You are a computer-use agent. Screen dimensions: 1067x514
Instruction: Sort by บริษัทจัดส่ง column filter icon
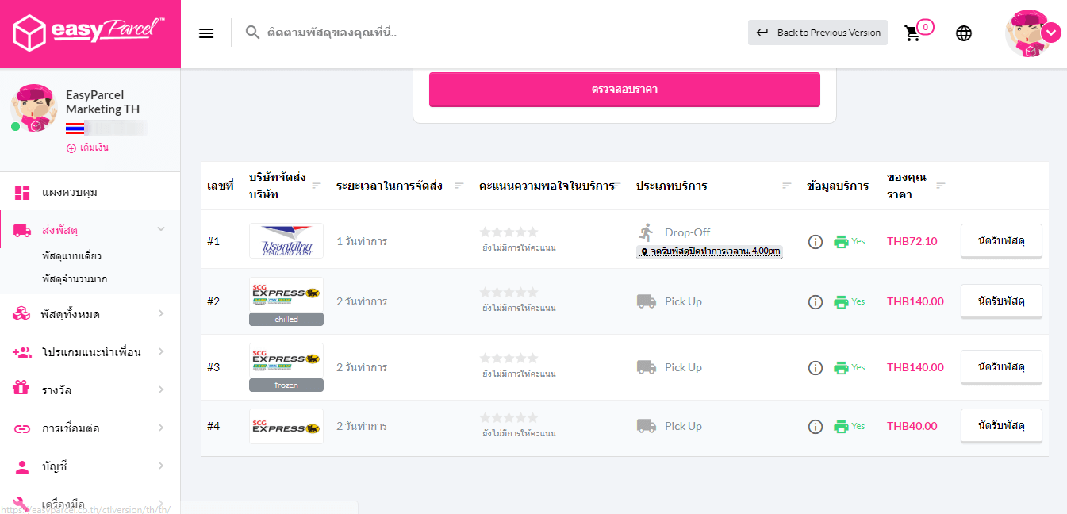coord(317,186)
